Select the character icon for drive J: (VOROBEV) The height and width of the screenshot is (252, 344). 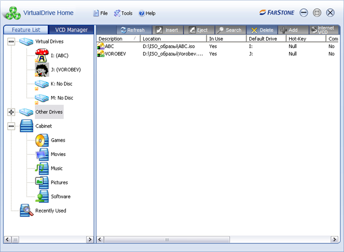[x=42, y=70]
